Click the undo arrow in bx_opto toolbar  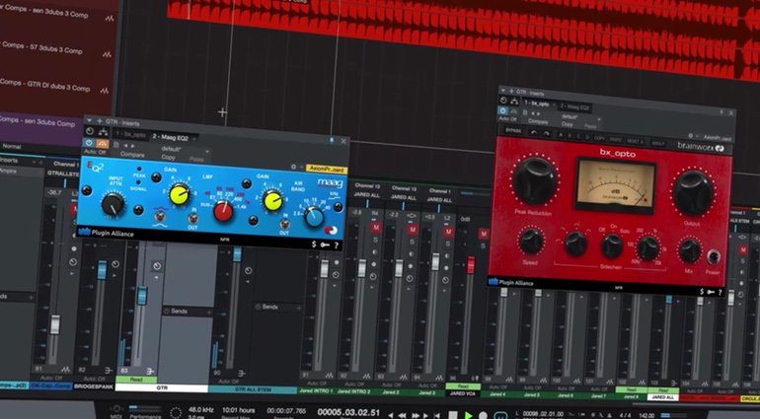(534, 132)
